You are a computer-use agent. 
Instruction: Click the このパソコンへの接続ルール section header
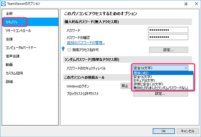click(x=97, y=77)
